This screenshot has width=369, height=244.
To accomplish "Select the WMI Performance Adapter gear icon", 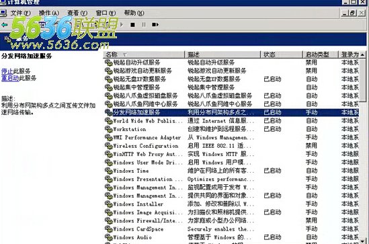I will click(108, 137).
